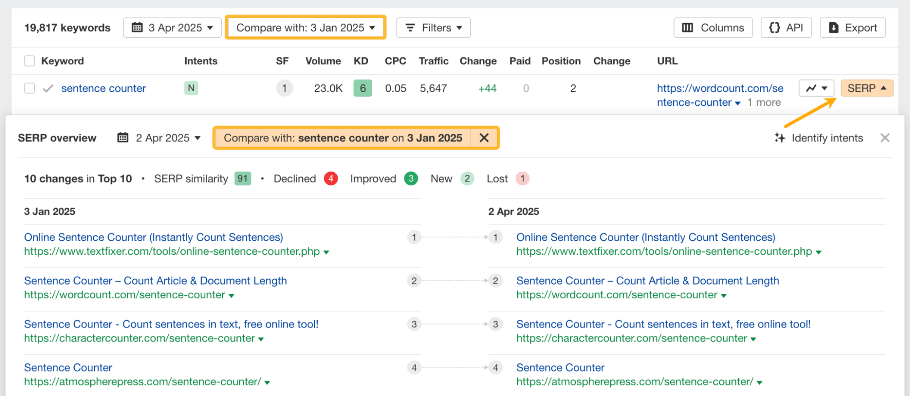Open the 2 Apr 2025 SERP date picker

pyautogui.click(x=159, y=138)
